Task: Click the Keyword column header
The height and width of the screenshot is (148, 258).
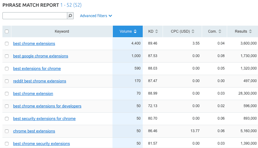Action: (62, 31)
